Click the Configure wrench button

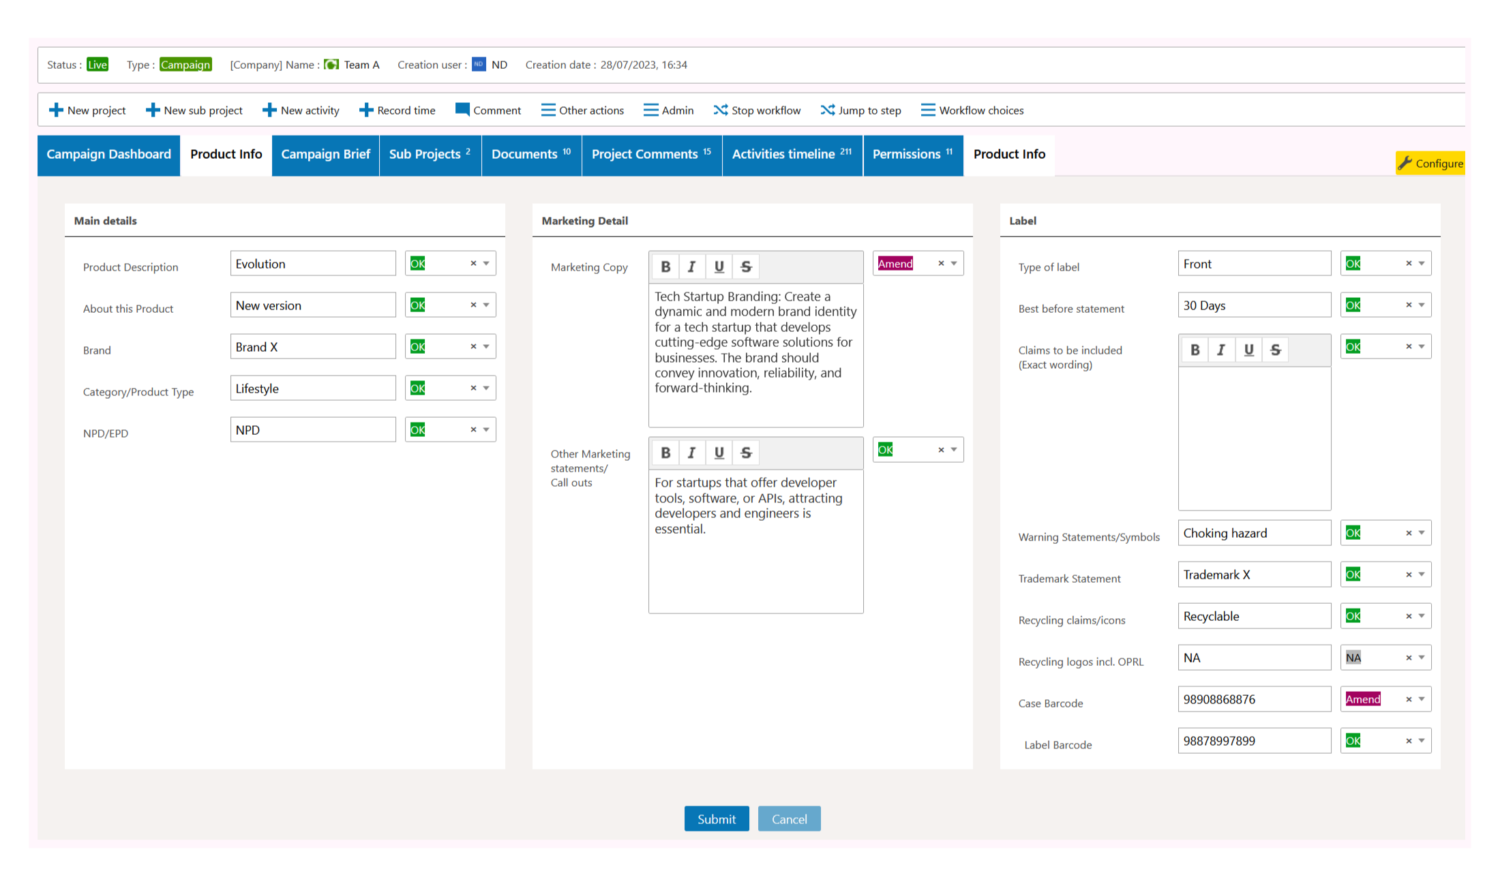[1430, 164]
